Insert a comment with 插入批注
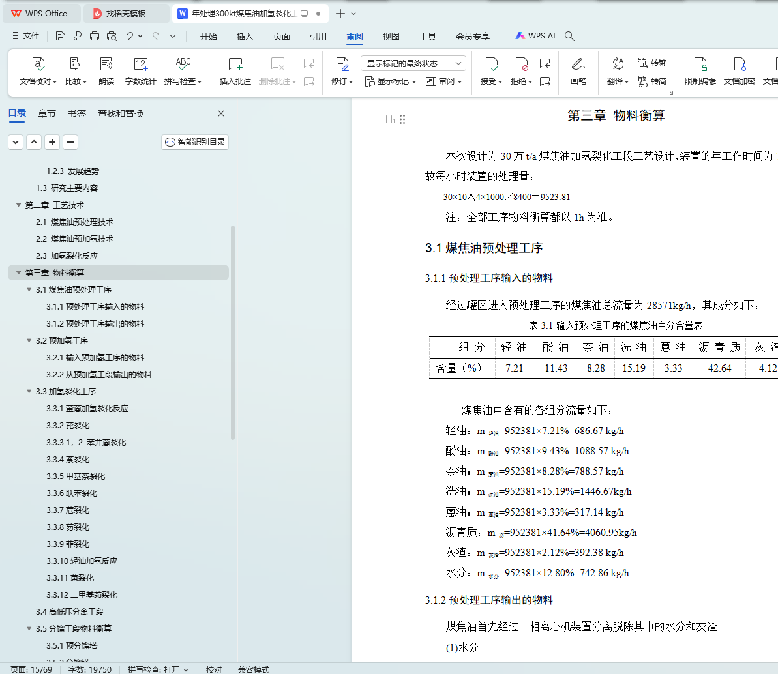 tap(235, 71)
